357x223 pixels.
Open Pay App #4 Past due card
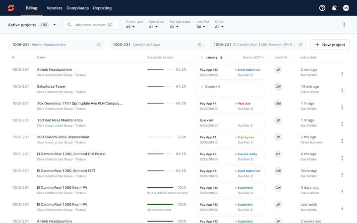[x=230, y=106]
